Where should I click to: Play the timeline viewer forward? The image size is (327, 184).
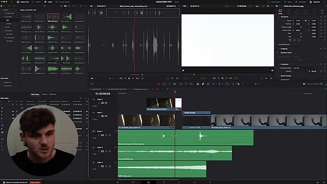click(x=226, y=78)
